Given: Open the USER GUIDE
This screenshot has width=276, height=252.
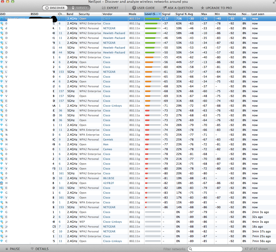Looking at the screenshot, I should (143, 8).
